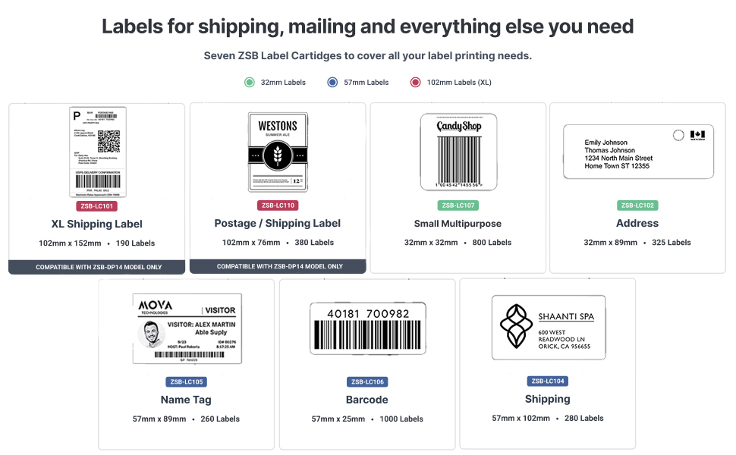
Task: Select the ZSB-LC107 green badge
Action: (x=458, y=206)
